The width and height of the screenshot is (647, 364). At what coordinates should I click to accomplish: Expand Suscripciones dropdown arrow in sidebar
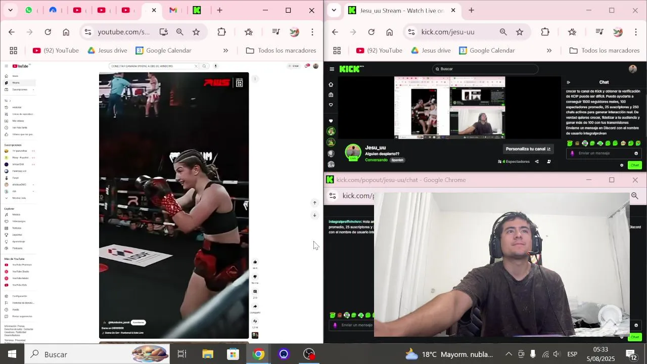(x=33, y=89)
